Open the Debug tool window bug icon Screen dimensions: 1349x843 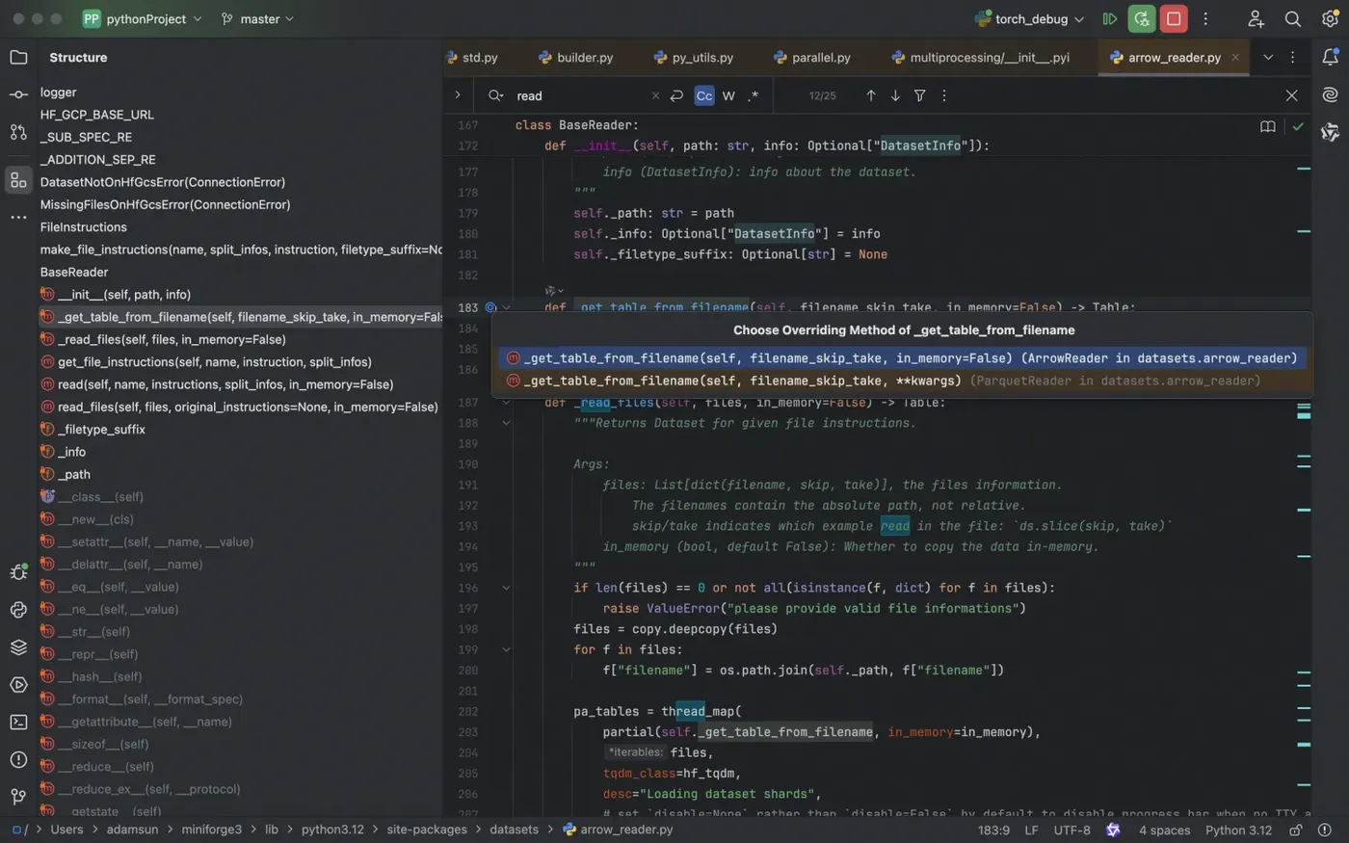pyautogui.click(x=18, y=572)
